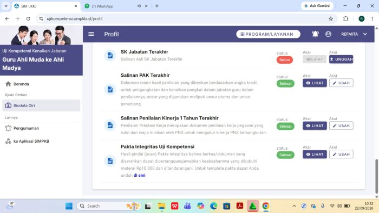Select Biodata Diri in sidebar

point(41,105)
